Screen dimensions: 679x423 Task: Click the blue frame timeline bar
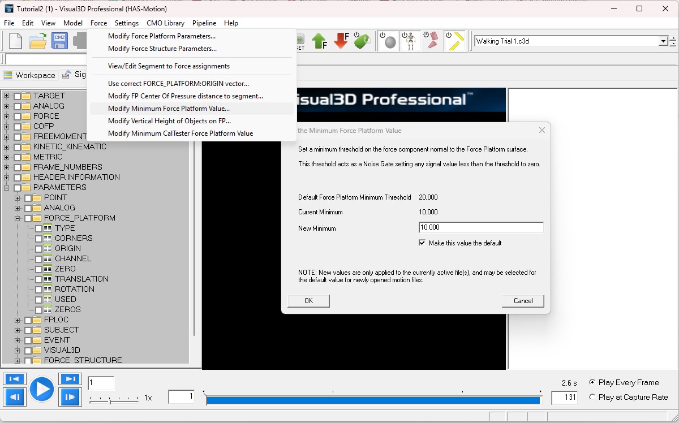(x=373, y=400)
